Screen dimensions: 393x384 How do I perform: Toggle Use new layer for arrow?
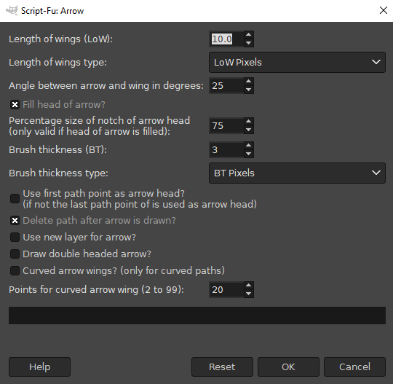coord(15,237)
